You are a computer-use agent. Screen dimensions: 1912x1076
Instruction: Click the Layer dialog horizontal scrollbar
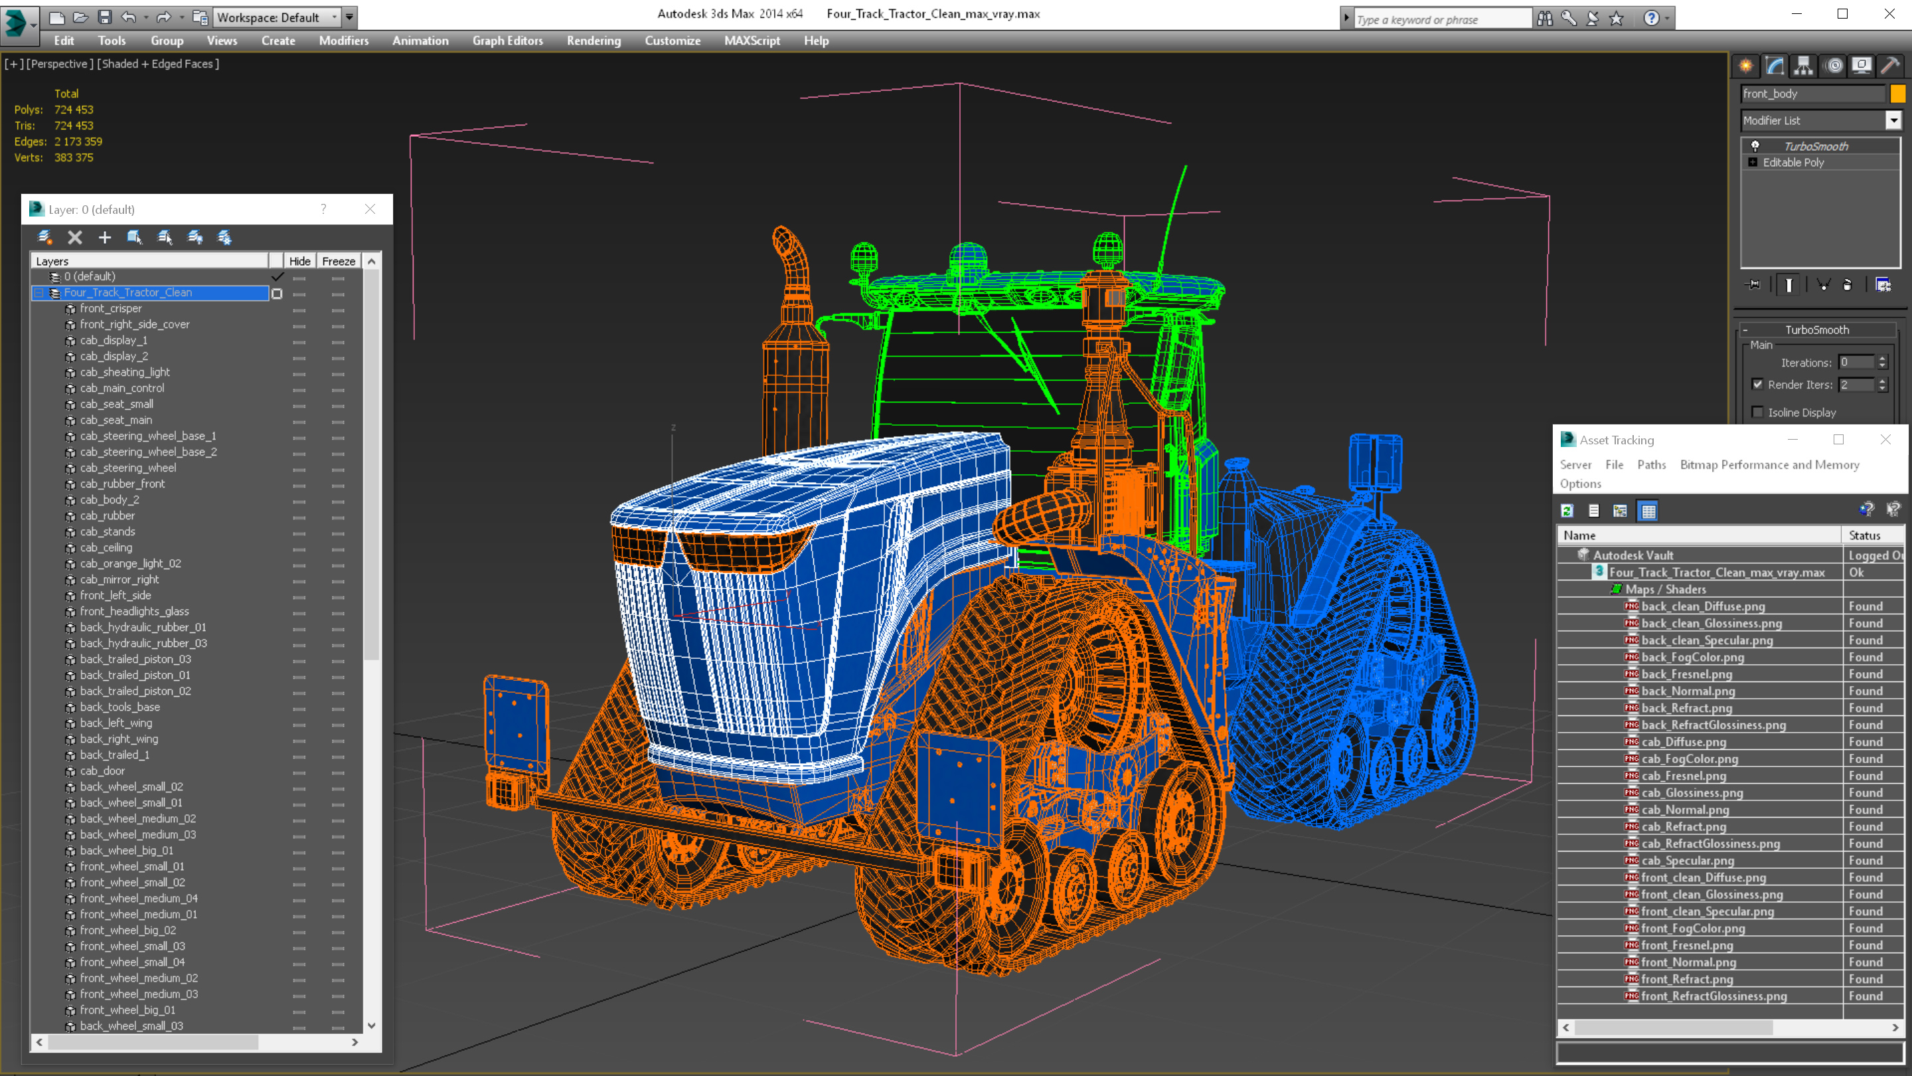153,1043
